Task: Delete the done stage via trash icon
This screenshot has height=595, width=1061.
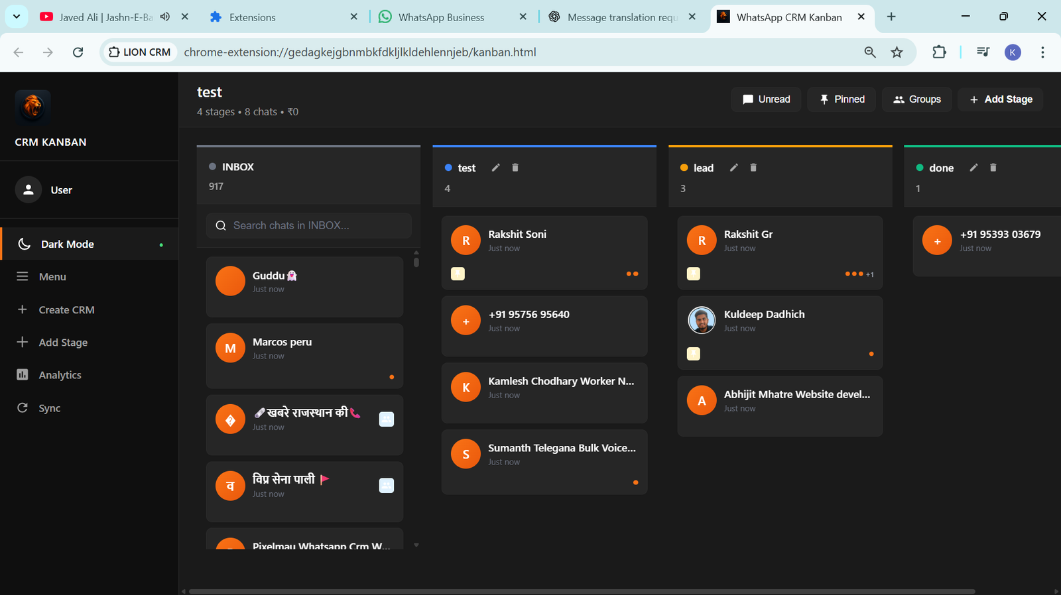Action: tap(993, 168)
